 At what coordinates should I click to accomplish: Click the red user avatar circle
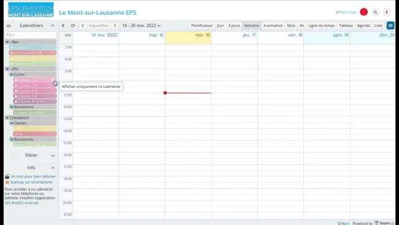point(363,12)
